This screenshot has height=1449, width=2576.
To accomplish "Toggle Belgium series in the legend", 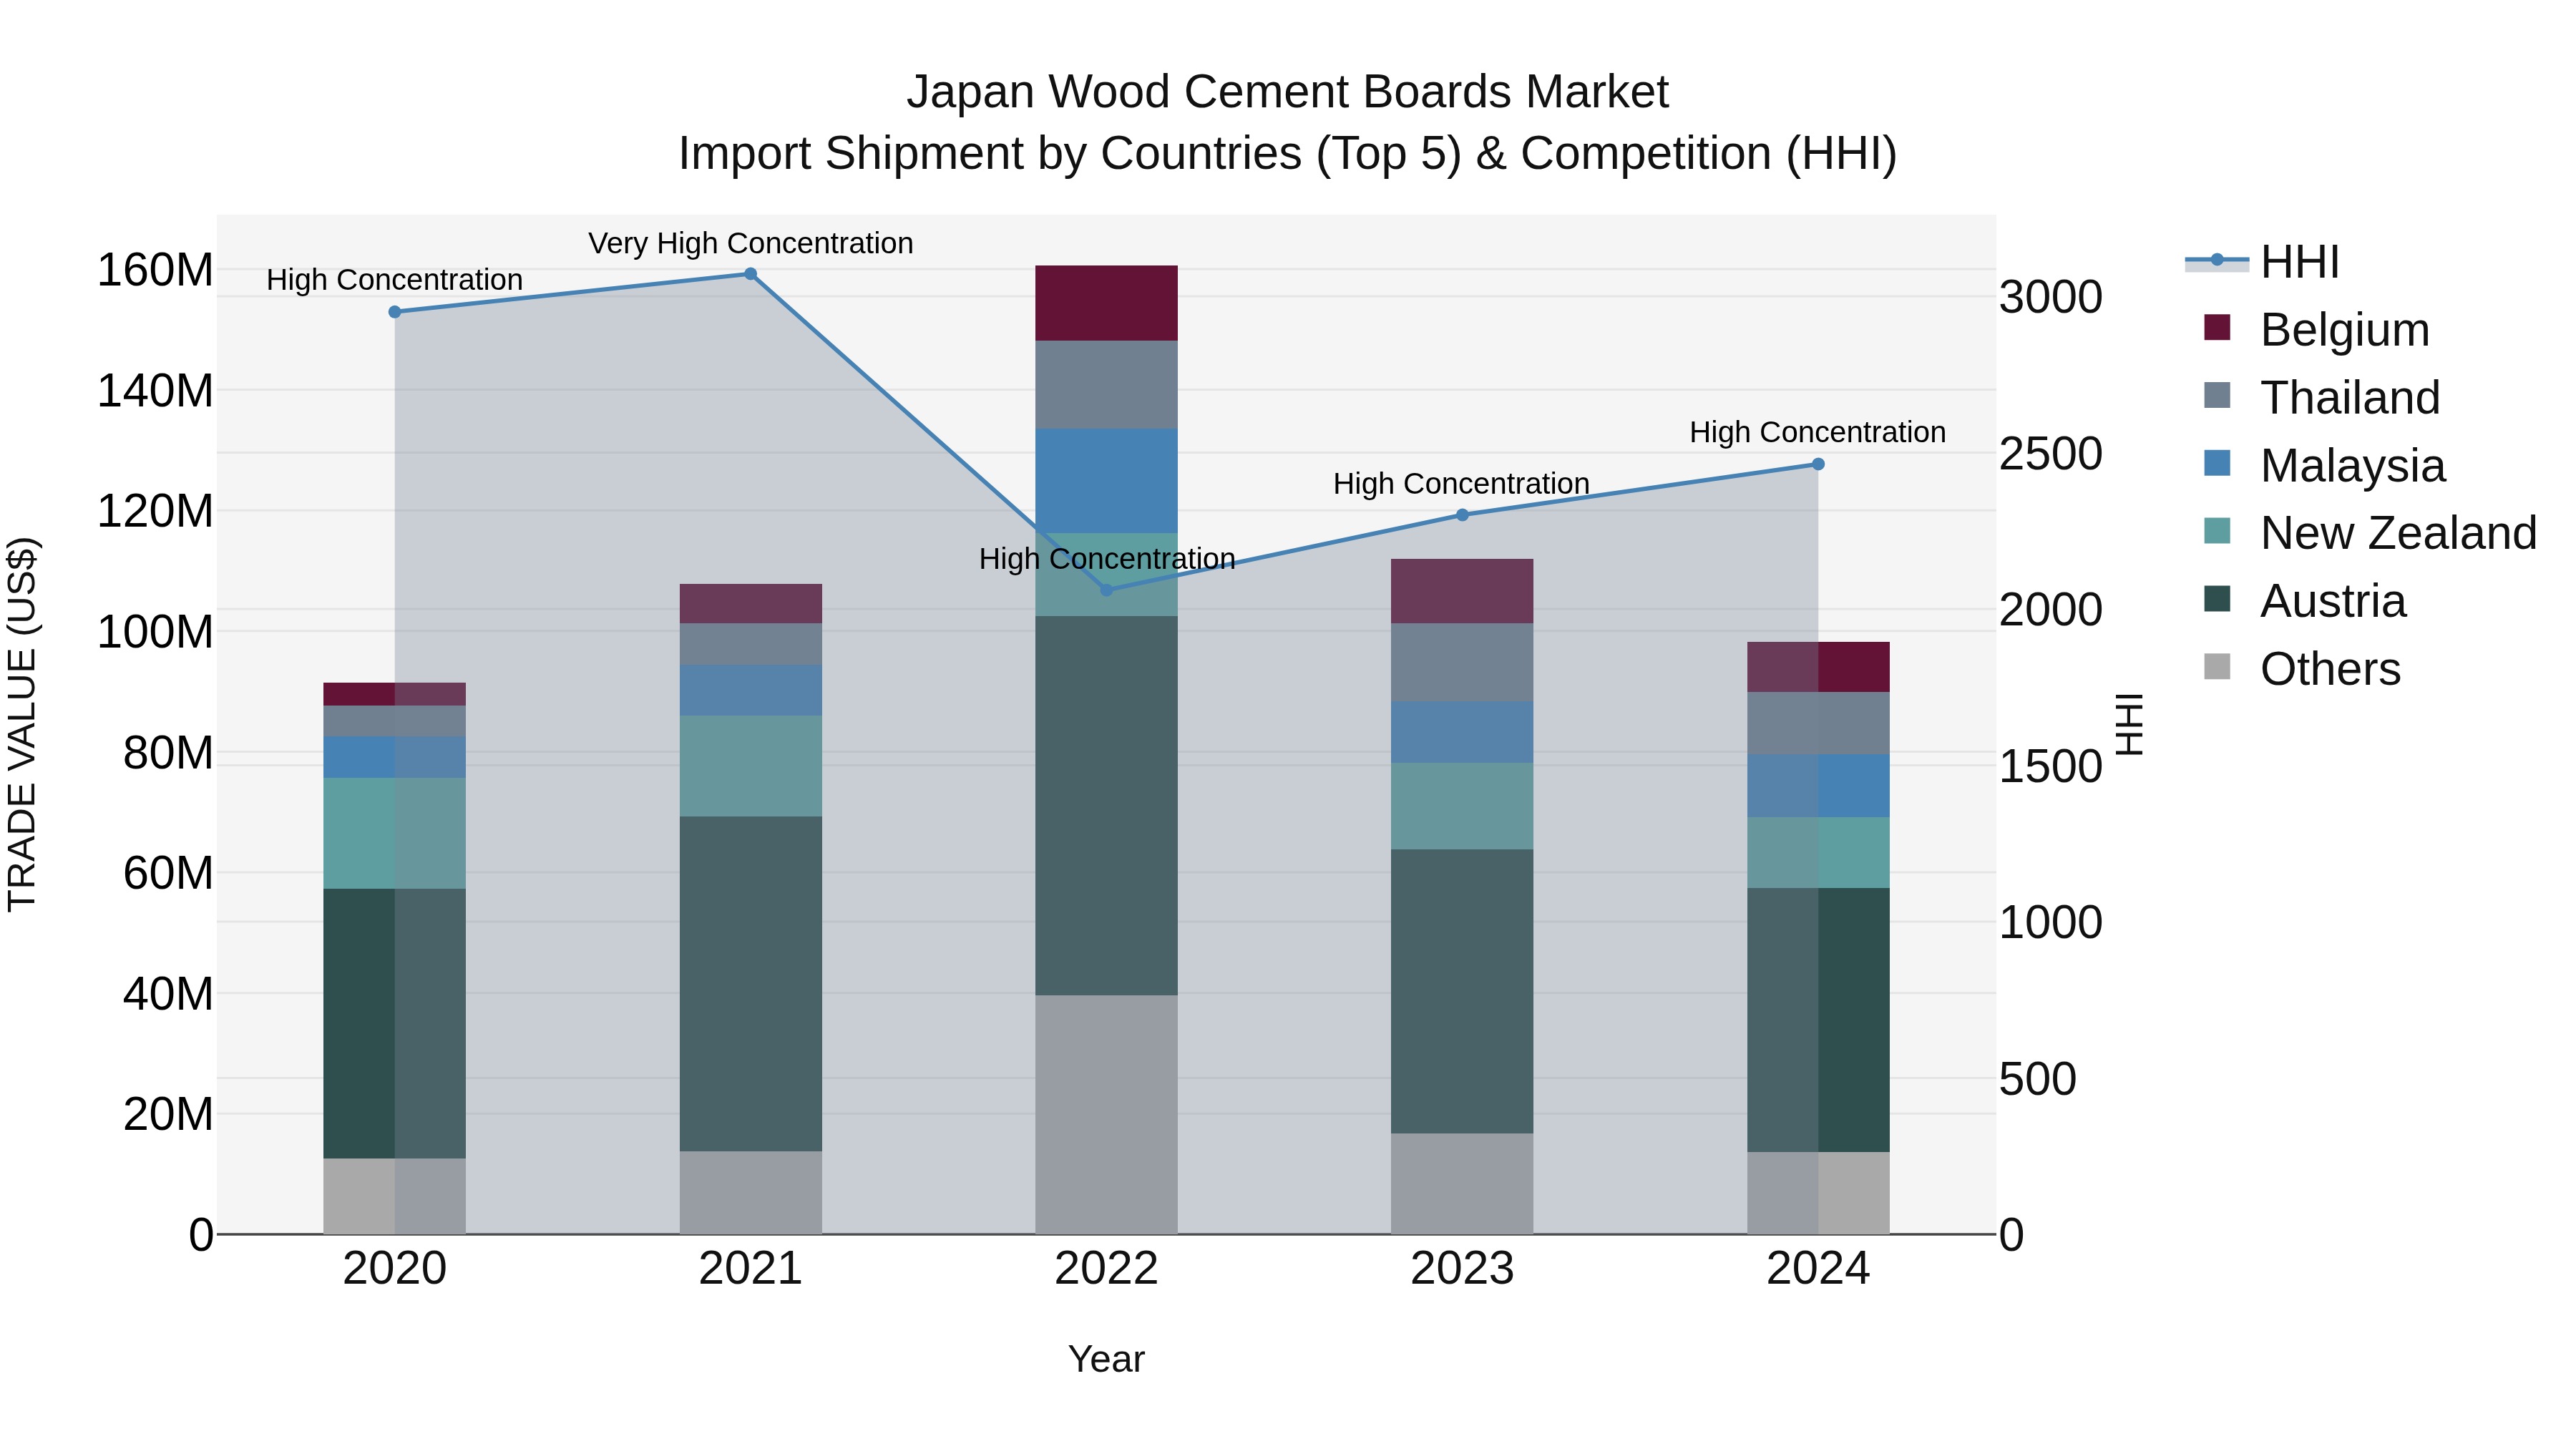I will click(x=2316, y=330).
